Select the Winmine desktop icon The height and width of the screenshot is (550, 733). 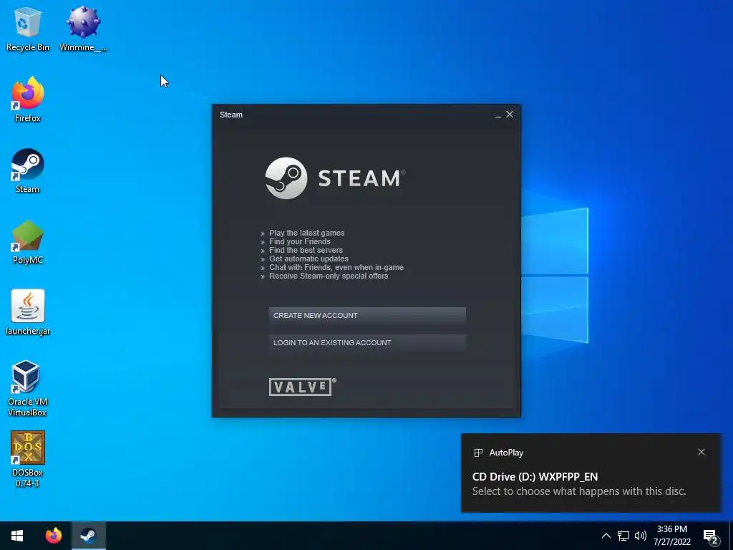[83, 28]
